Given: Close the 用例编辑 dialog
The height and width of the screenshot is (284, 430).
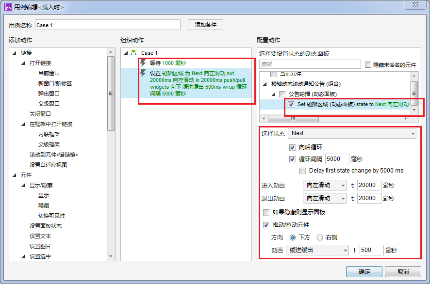Looking at the screenshot, I should pyautogui.click(x=416, y=5).
